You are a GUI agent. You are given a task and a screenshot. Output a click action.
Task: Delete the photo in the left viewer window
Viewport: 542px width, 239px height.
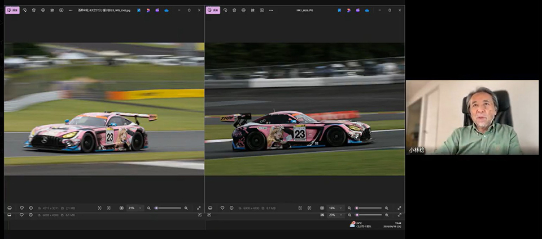33,10
